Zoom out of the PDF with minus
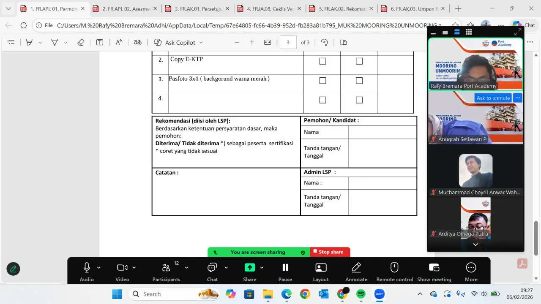The width and height of the screenshot is (541, 304). [237, 42]
